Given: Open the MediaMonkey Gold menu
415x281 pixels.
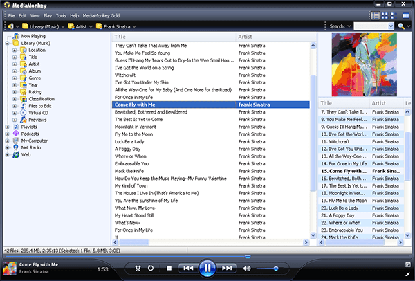Looking at the screenshot, I should click(101, 16).
